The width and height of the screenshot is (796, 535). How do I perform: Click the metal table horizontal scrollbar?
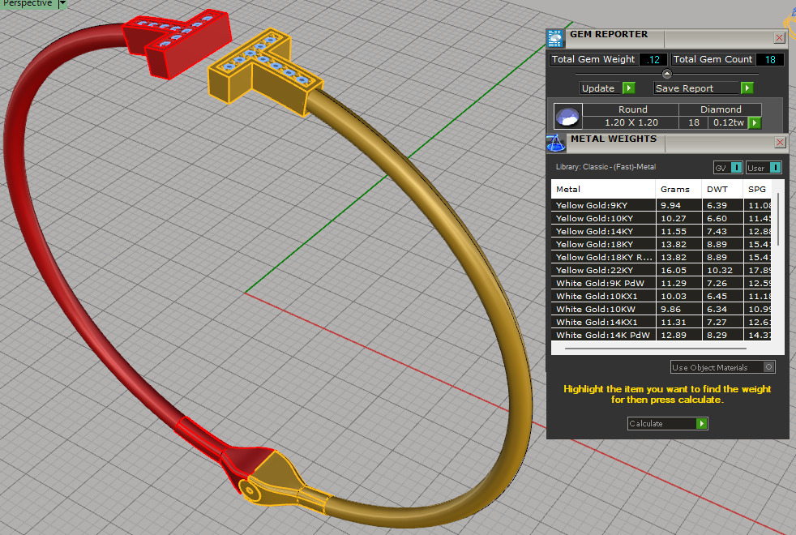(656, 349)
